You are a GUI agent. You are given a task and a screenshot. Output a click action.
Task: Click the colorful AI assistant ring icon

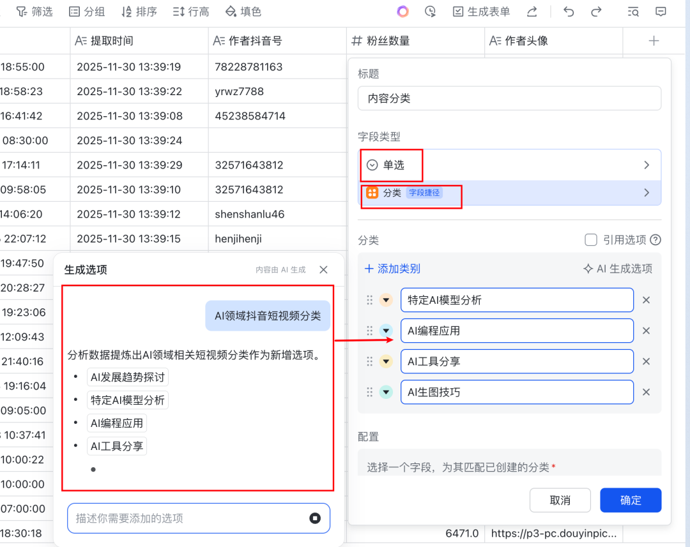(x=402, y=11)
